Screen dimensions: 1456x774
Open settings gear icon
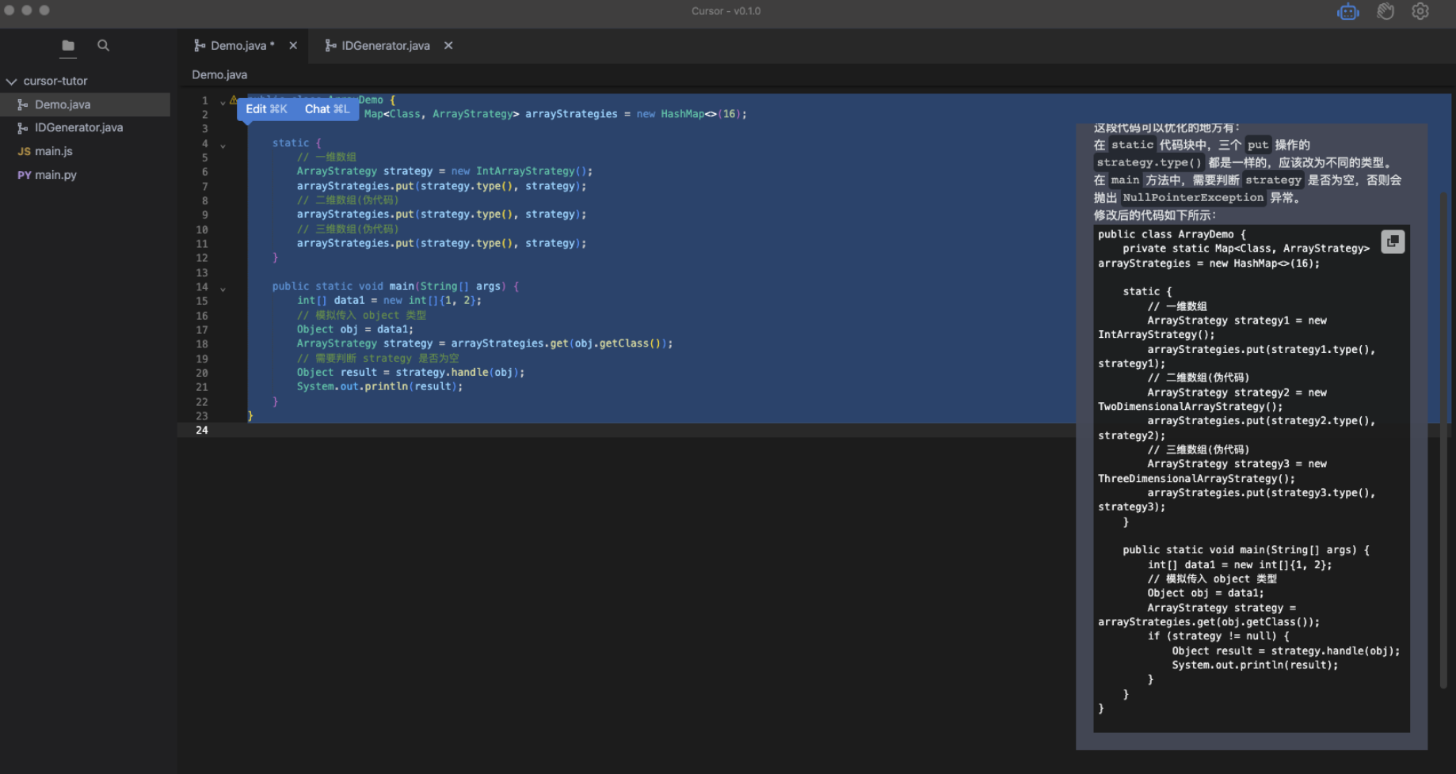click(1420, 12)
